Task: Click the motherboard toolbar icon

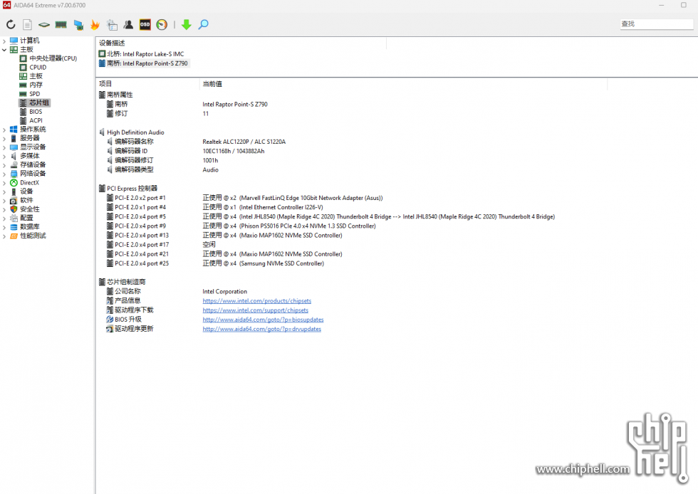Action: [x=43, y=24]
